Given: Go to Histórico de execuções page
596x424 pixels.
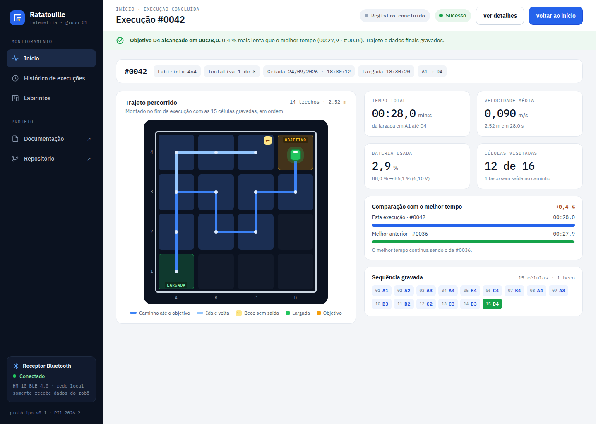Looking at the screenshot, I should click(x=51, y=78).
